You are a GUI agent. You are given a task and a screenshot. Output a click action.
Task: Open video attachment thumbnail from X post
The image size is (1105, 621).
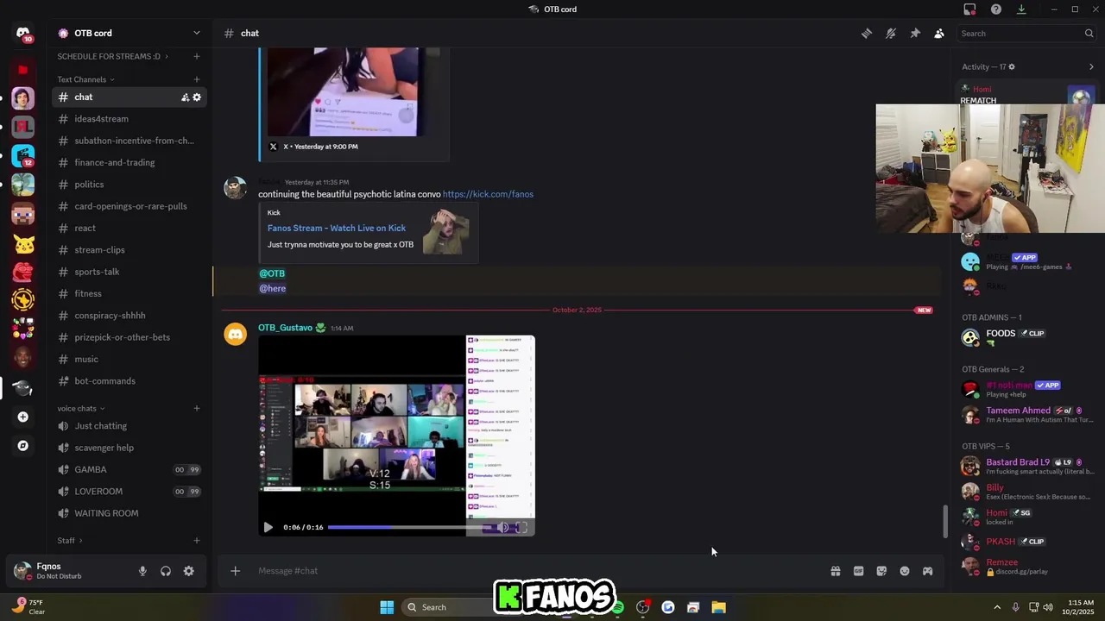tap(344, 91)
